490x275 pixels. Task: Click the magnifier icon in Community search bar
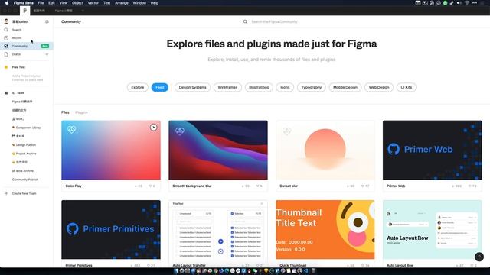coord(245,22)
